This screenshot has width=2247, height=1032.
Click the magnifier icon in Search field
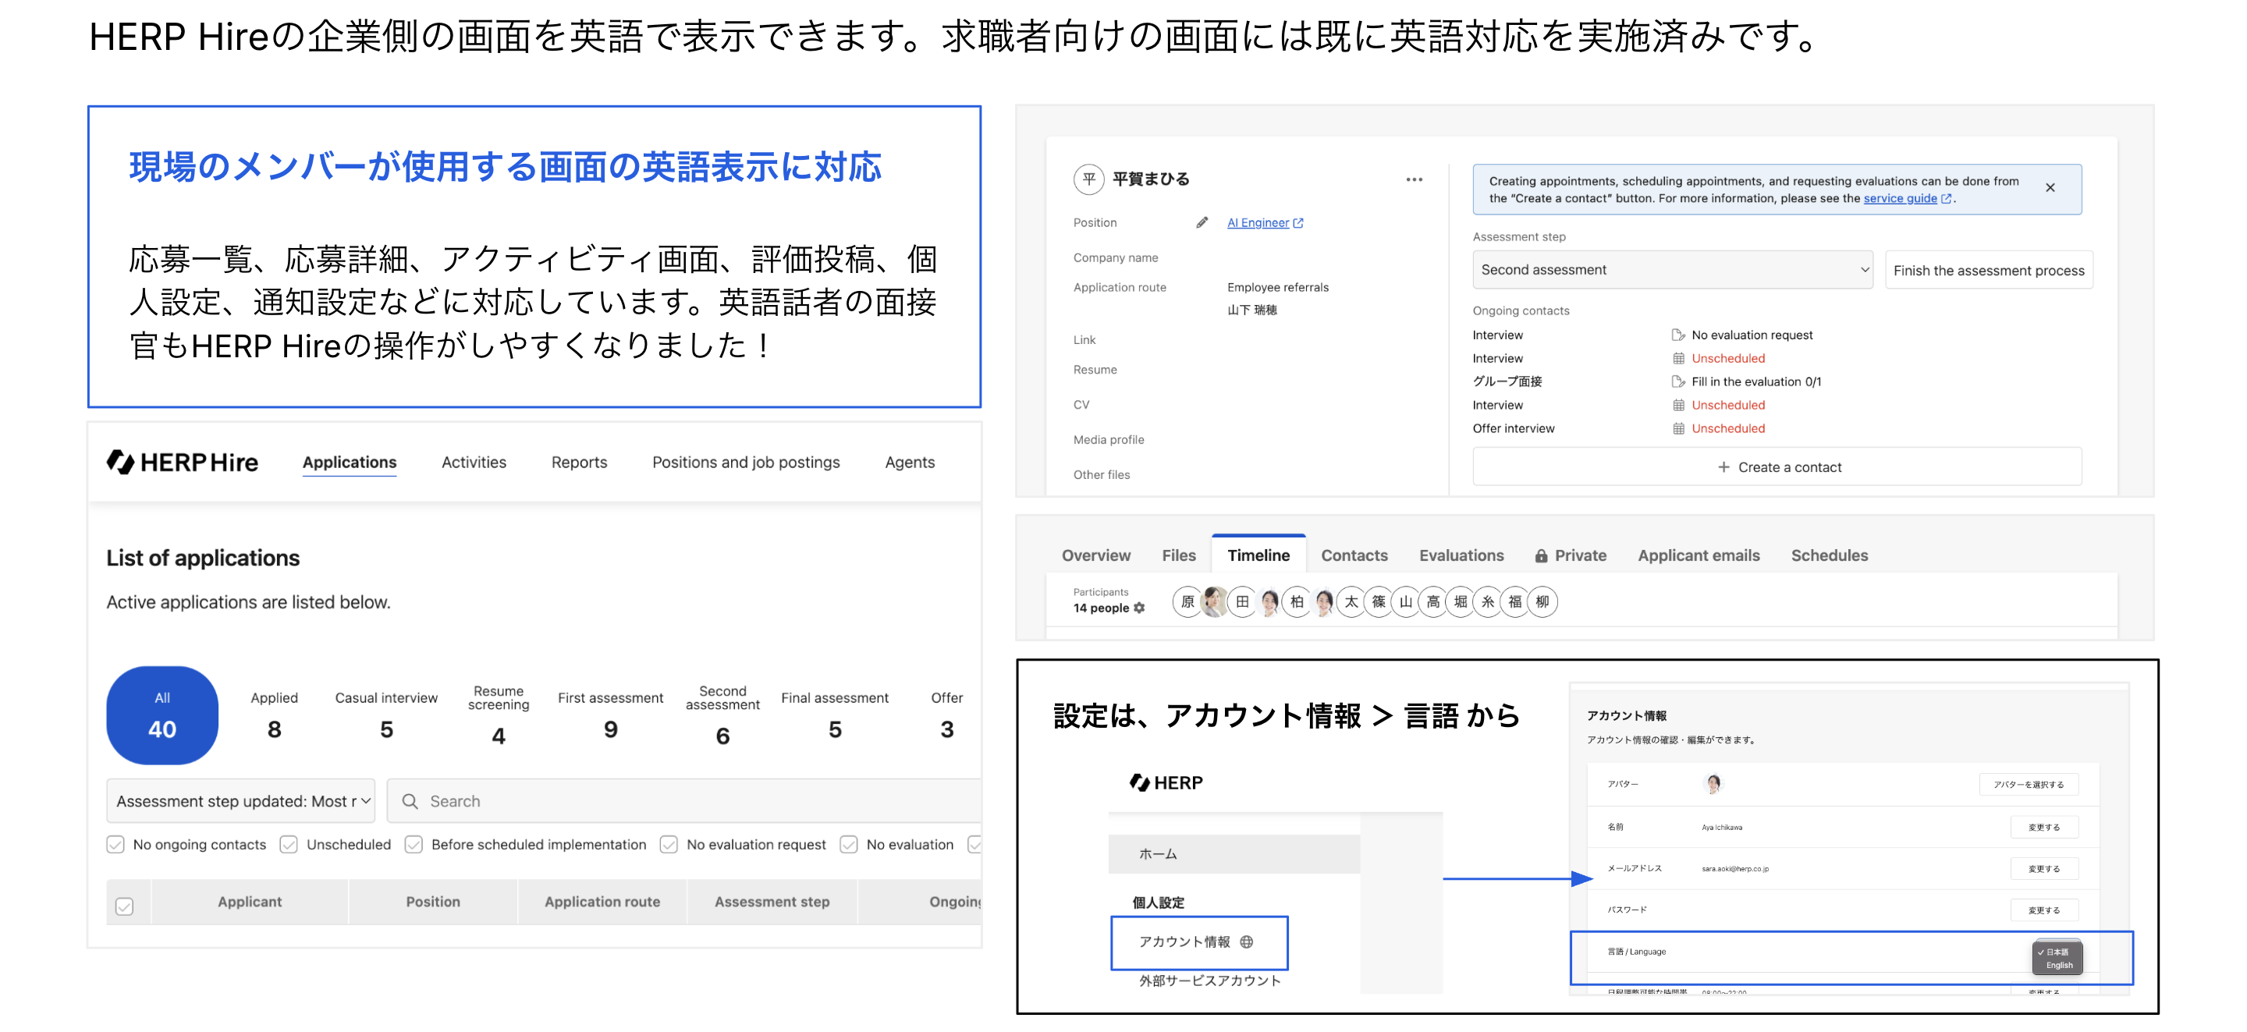(x=409, y=801)
